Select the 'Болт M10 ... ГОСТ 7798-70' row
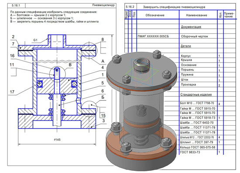 [x=197, y=103]
